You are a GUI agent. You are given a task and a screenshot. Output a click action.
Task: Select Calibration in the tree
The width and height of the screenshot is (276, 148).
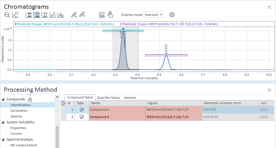point(19,111)
